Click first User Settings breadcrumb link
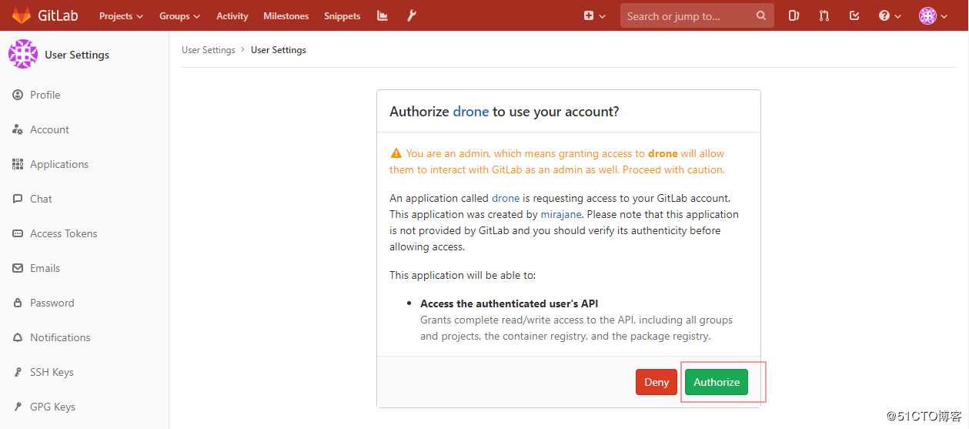The width and height of the screenshot is (969, 429). point(209,50)
